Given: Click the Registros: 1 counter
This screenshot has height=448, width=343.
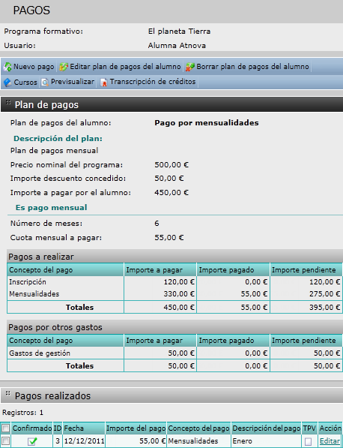Looking at the screenshot, I should [x=22, y=413].
